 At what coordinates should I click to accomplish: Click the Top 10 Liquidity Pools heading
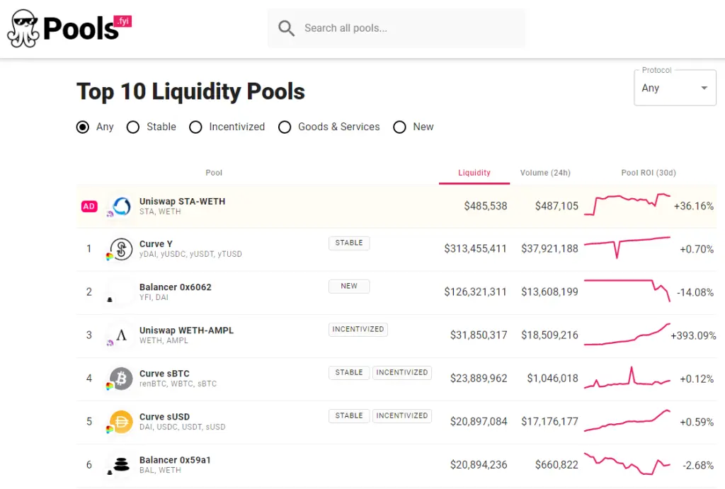190,91
